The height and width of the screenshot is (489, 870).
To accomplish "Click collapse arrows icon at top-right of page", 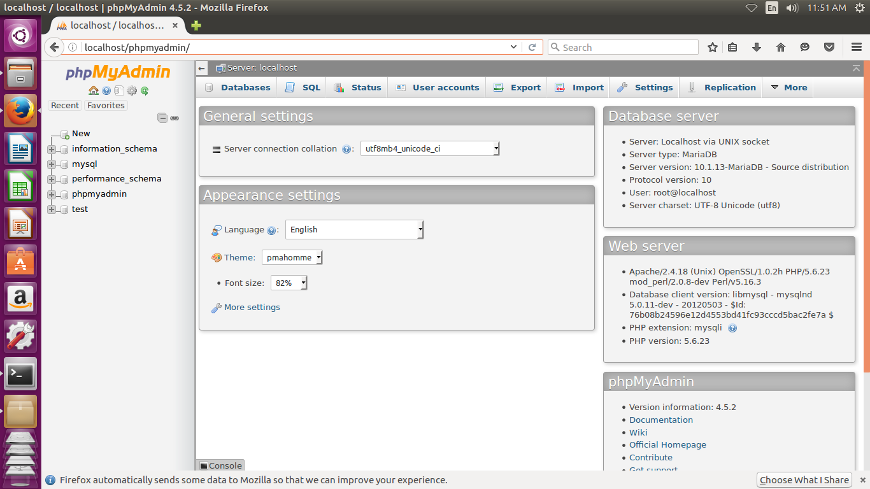I will pos(857,68).
